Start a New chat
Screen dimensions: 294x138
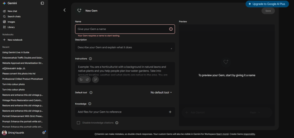coord(12,11)
